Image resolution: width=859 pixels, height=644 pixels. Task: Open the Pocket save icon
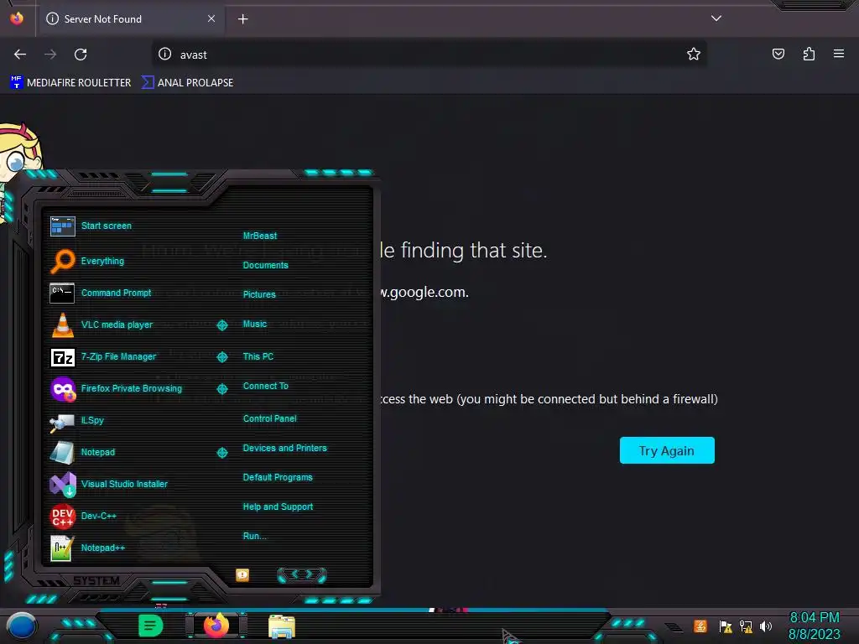pyautogui.click(x=778, y=54)
